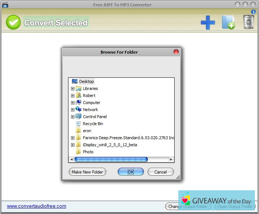Select the Photo folder label
This screenshot has height=214, width=259.
[x=88, y=152]
